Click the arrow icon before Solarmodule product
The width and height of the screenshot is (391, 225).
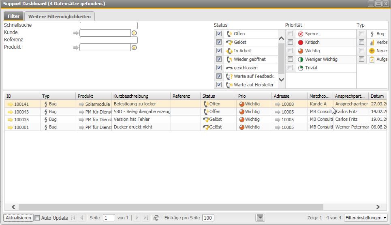[81, 104]
